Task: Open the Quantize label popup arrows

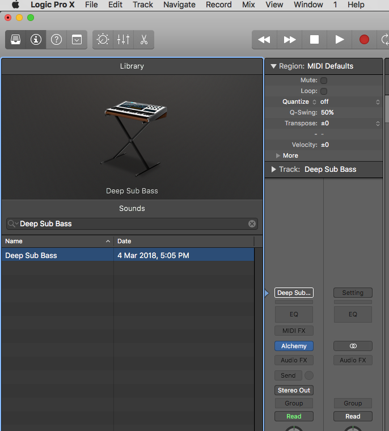Action: 314,102
